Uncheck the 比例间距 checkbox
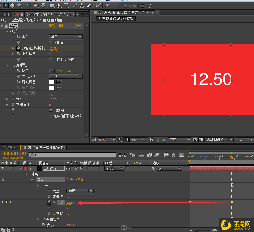 click(x=51, y=110)
